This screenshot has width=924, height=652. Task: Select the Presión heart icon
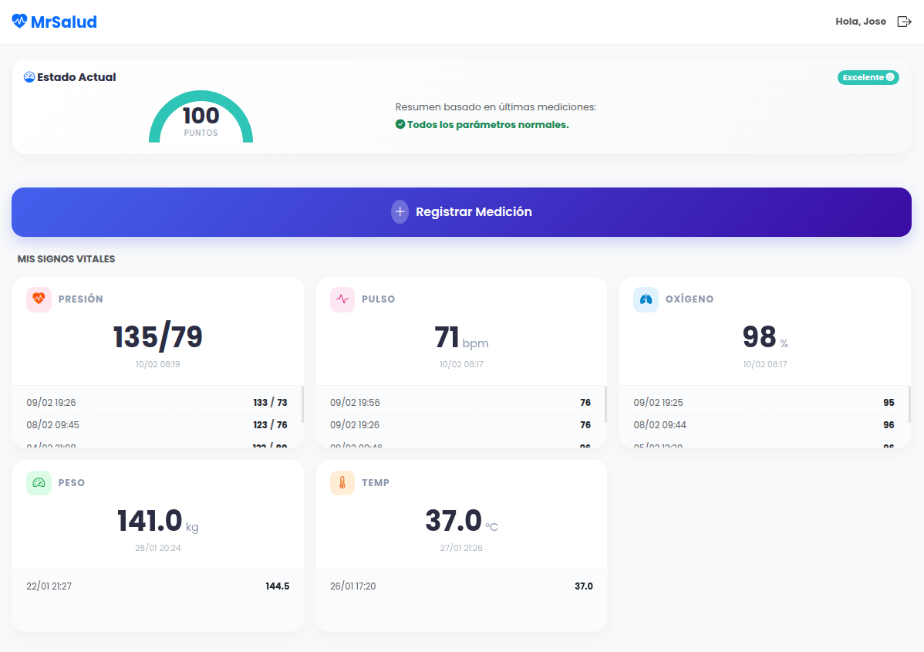pos(38,299)
